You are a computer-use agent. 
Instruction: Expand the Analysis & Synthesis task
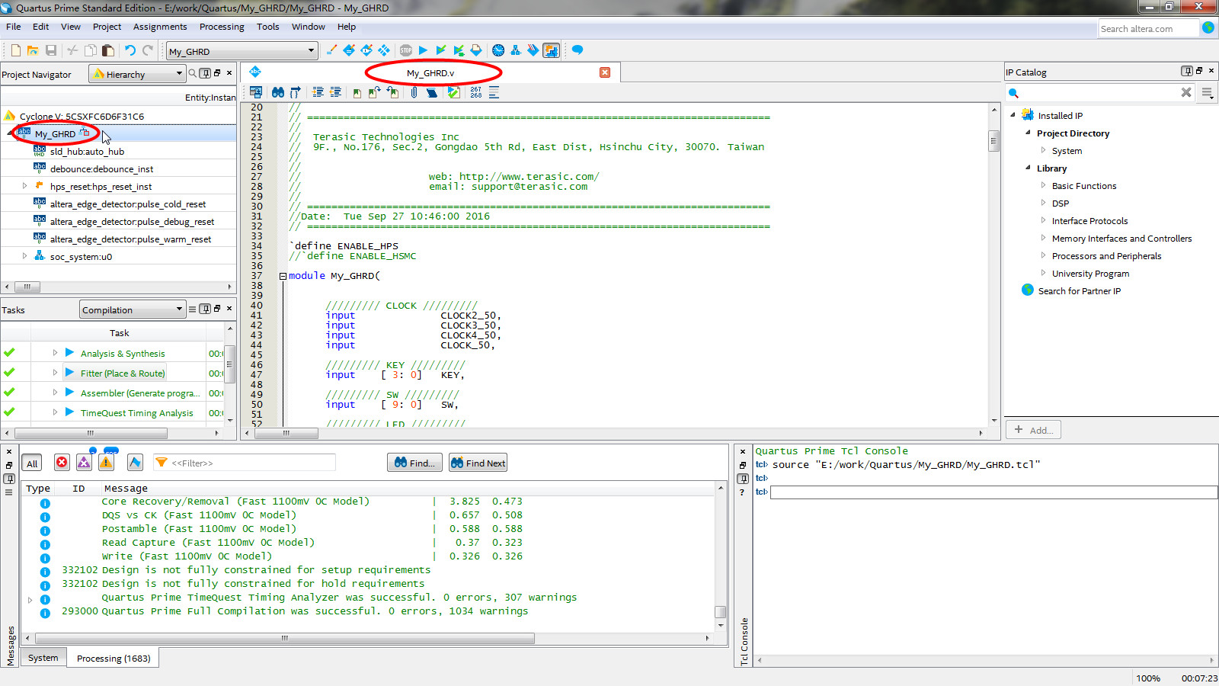coord(55,353)
